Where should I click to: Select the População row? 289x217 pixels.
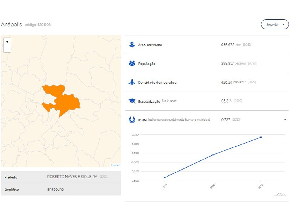point(207,64)
